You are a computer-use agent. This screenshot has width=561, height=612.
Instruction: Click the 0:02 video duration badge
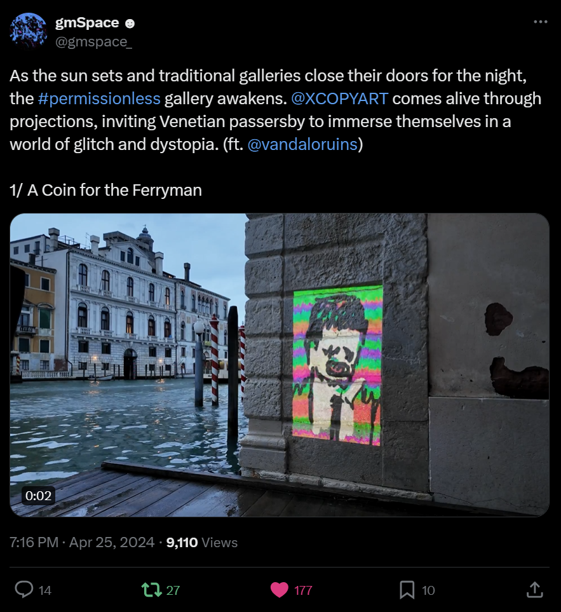(x=38, y=495)
